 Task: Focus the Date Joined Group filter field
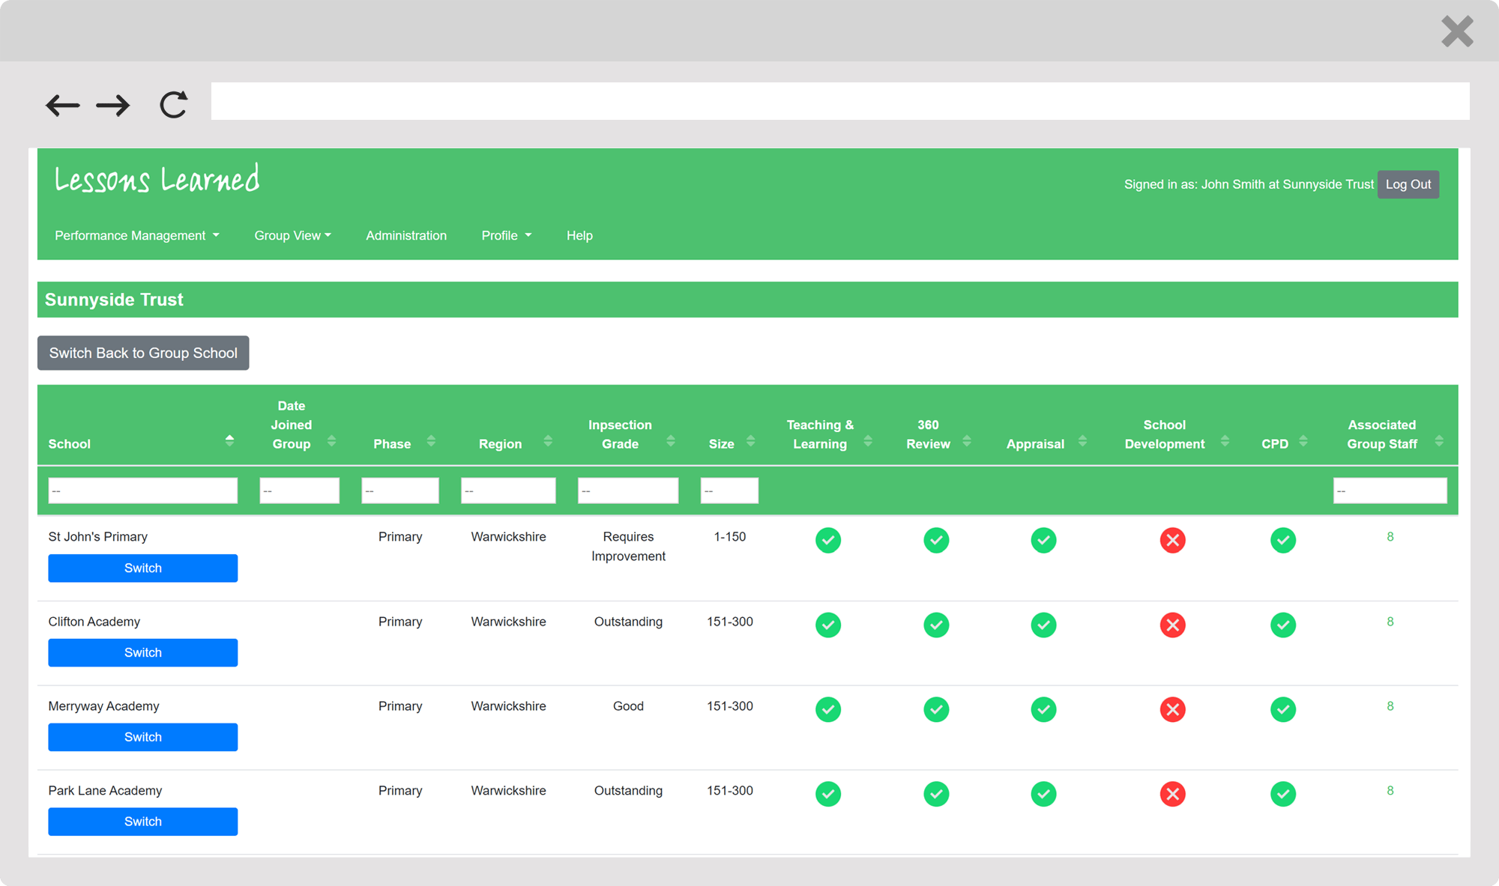tap(299, 491)
